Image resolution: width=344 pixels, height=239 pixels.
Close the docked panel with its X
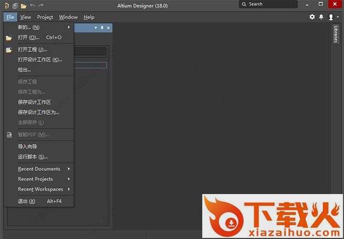click(108, 28)
